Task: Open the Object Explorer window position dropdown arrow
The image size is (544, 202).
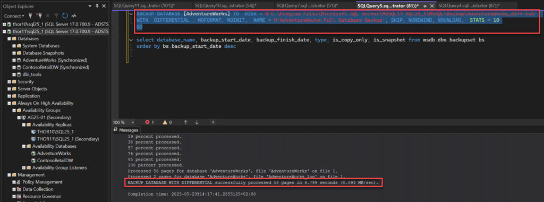Action: pyautogui.click(x=90, y=6)
